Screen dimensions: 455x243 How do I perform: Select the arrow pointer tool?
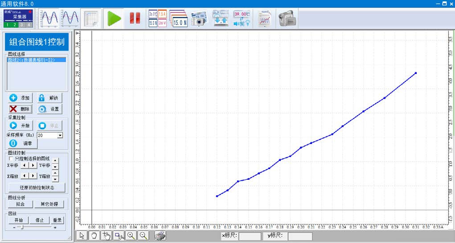point(81,236)
